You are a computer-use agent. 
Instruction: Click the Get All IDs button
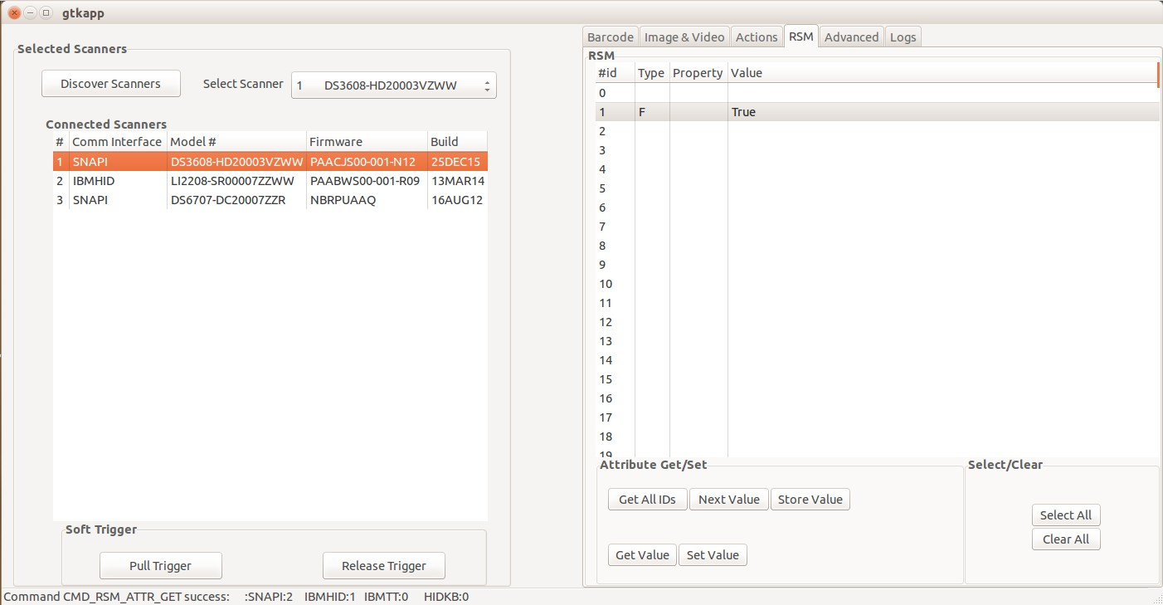tap(647, 500)
